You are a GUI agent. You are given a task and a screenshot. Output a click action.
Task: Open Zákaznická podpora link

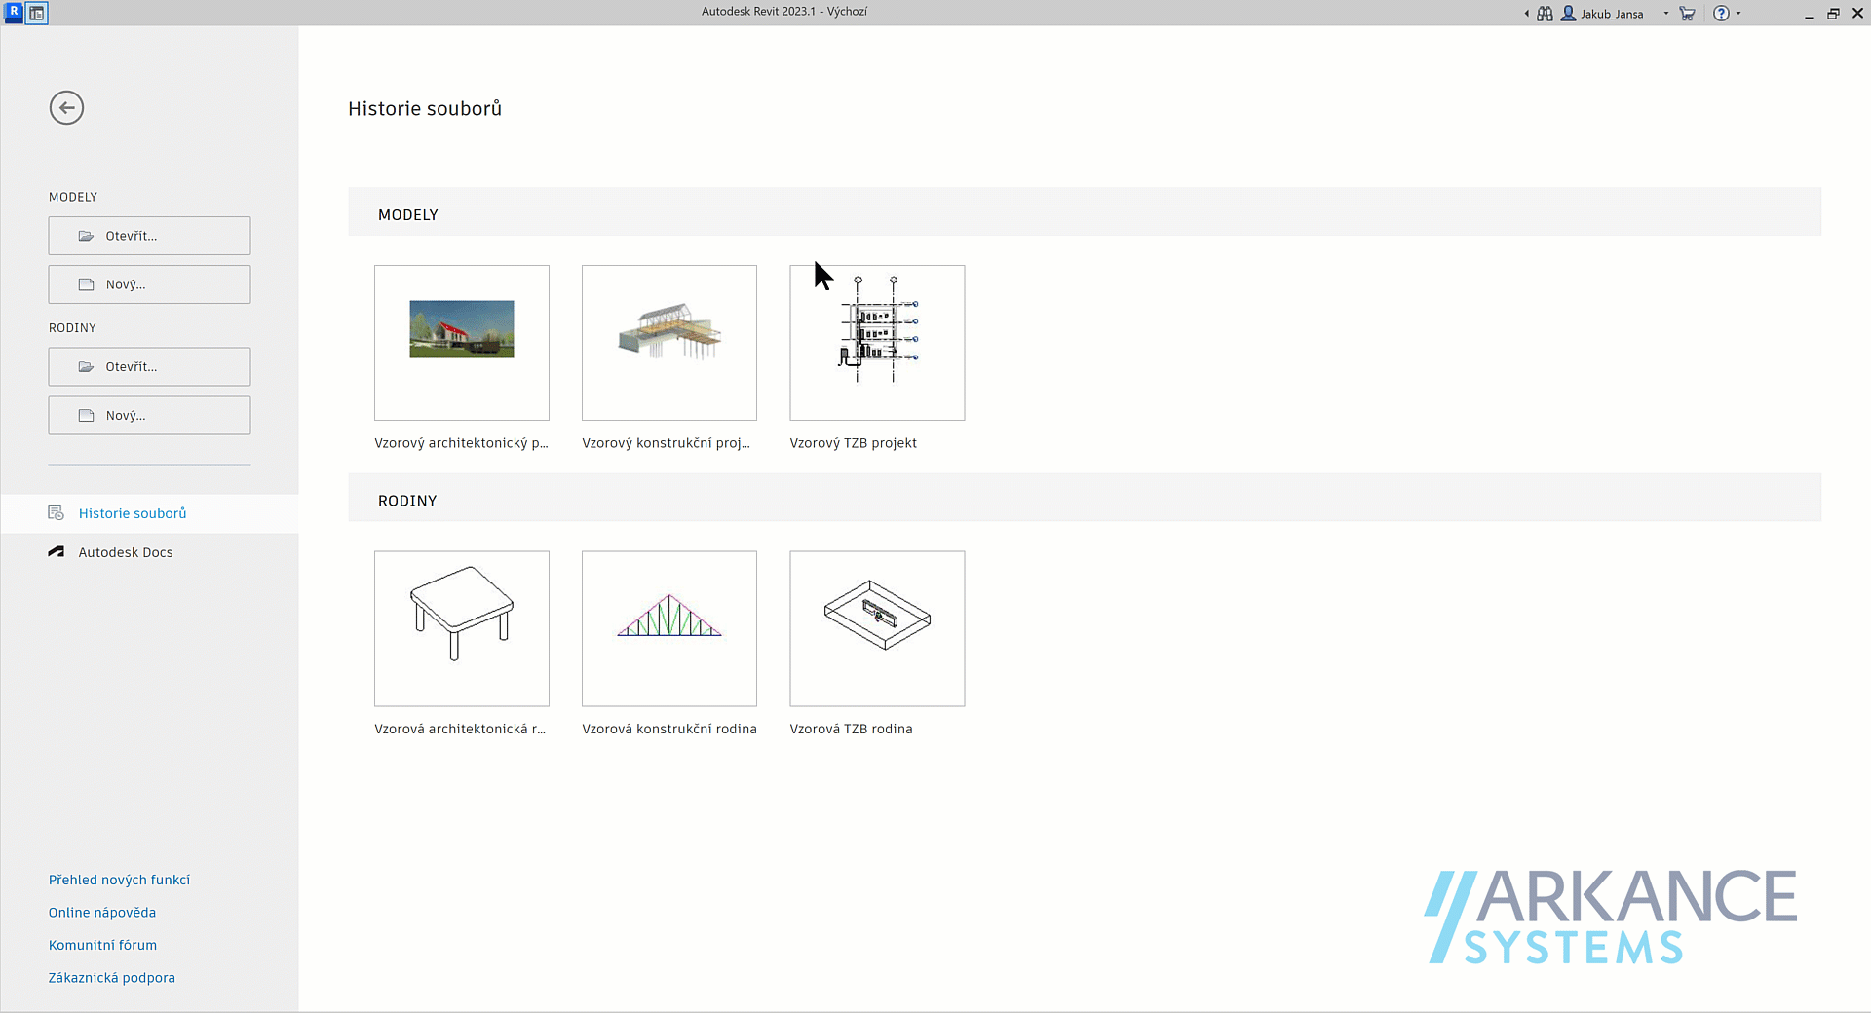[x=112, y=978]
